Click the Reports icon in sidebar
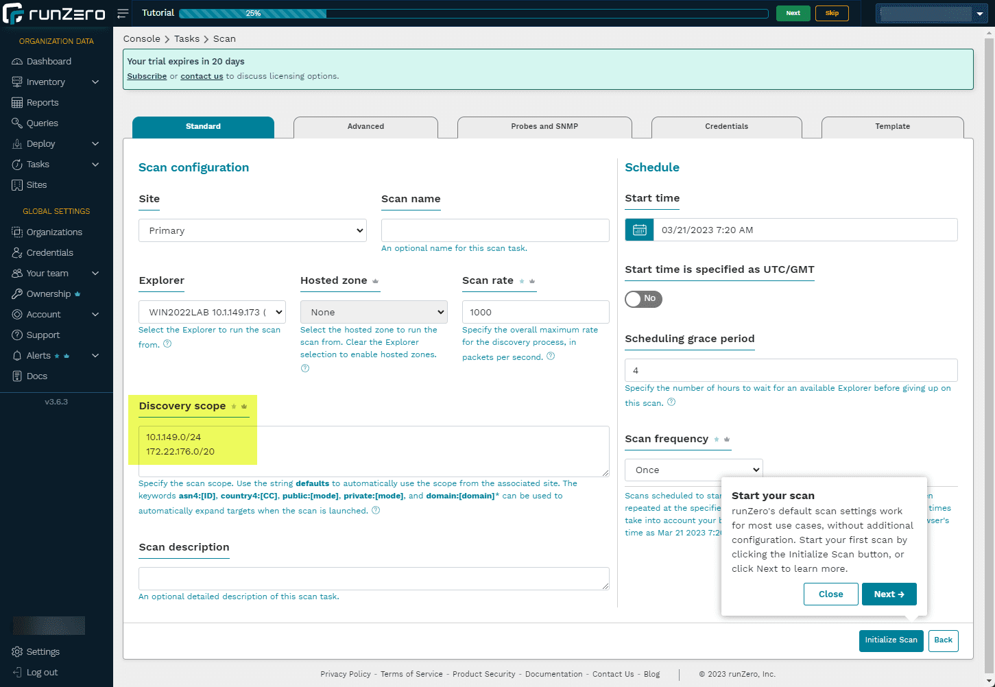995x687 pixels. click(17, 103)
